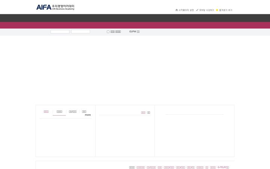The height and width of the screenshot is (169, 270).
Task: Click the more link in the notice panel
Action: 88,115
